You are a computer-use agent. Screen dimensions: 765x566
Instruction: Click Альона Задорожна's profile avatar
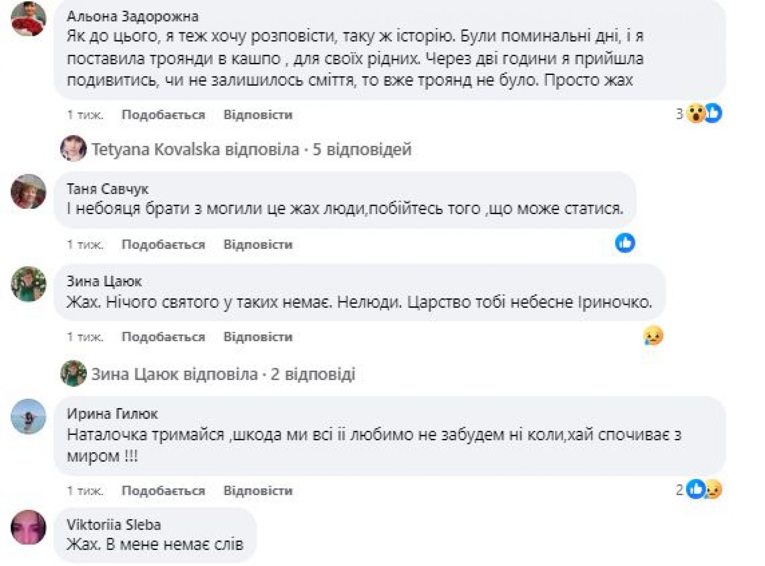[x=28, y=19]
